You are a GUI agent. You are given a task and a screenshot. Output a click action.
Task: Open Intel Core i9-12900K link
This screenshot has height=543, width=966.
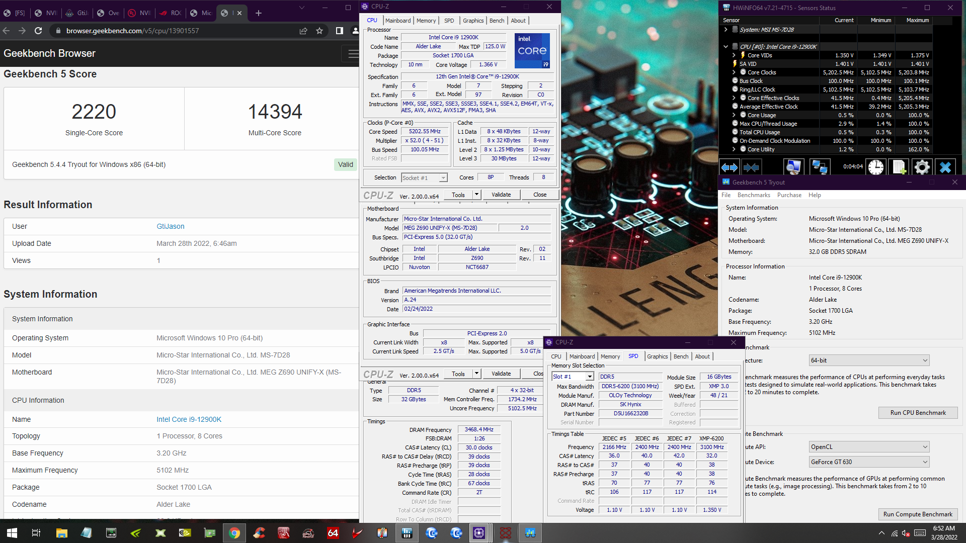(x=189, y=419)
